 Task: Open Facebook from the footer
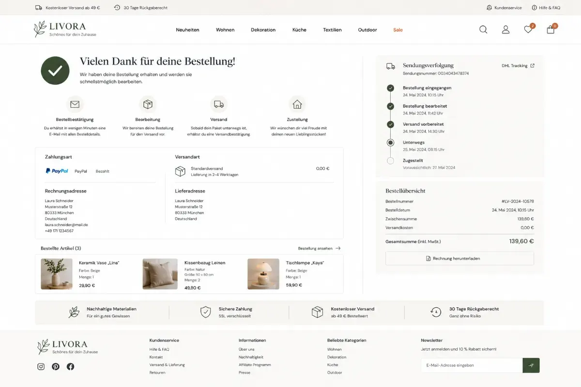[71, 367]
